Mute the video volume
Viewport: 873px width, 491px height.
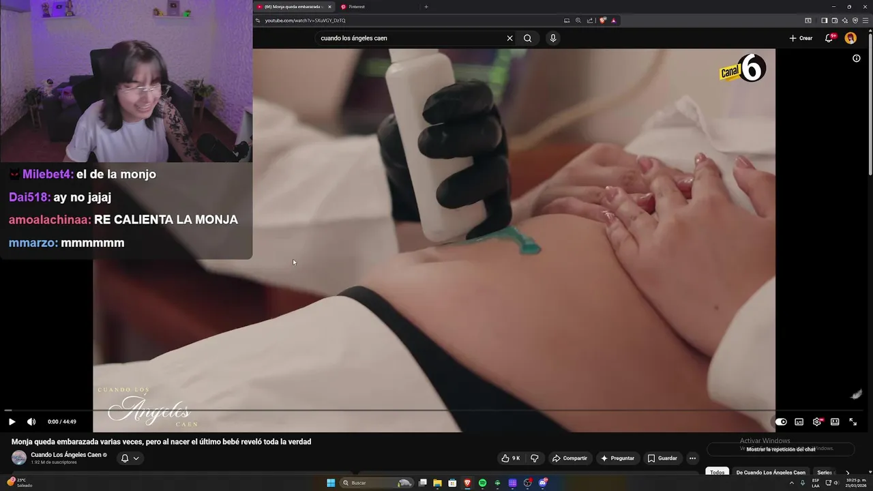(x=31, y=421)
